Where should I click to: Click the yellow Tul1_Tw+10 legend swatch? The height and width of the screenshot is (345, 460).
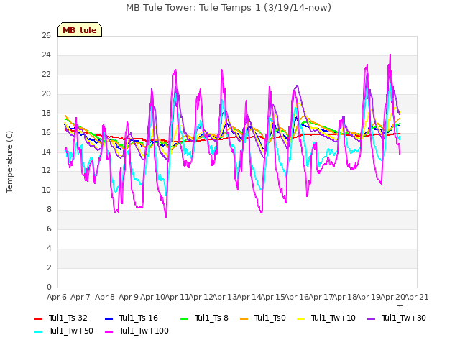tap(301, 319)
